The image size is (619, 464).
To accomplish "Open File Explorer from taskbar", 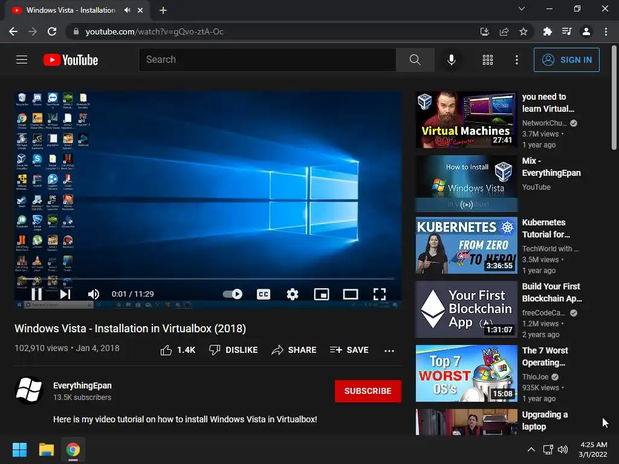I will [46, 449].
